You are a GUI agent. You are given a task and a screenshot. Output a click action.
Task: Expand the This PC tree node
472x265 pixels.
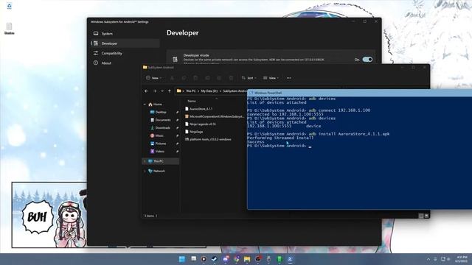tap(145, 161)
